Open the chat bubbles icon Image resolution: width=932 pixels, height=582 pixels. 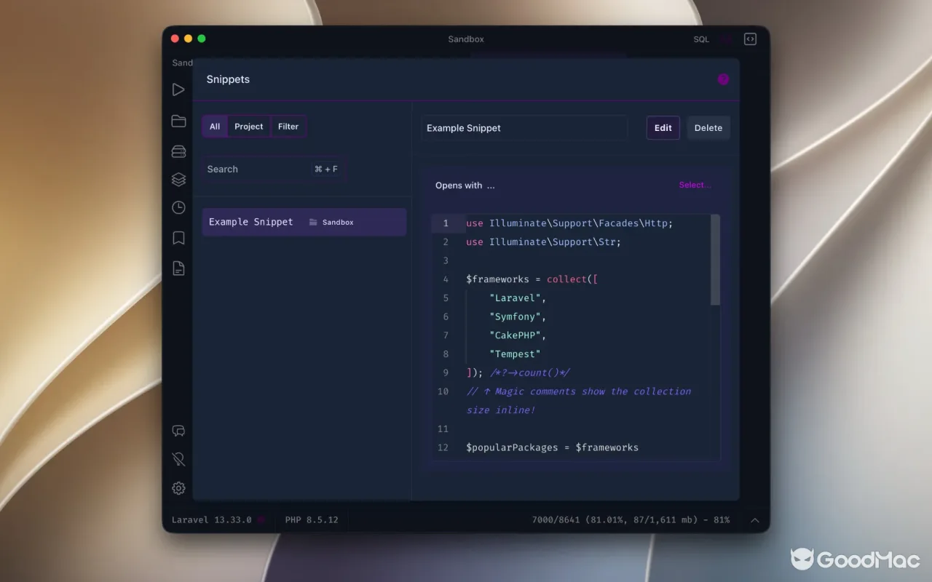point(178,431)
